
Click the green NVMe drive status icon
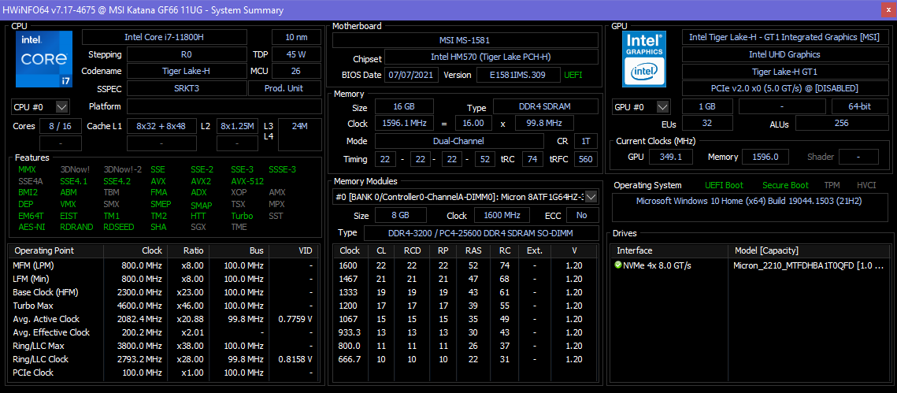(x=618, y=265)
